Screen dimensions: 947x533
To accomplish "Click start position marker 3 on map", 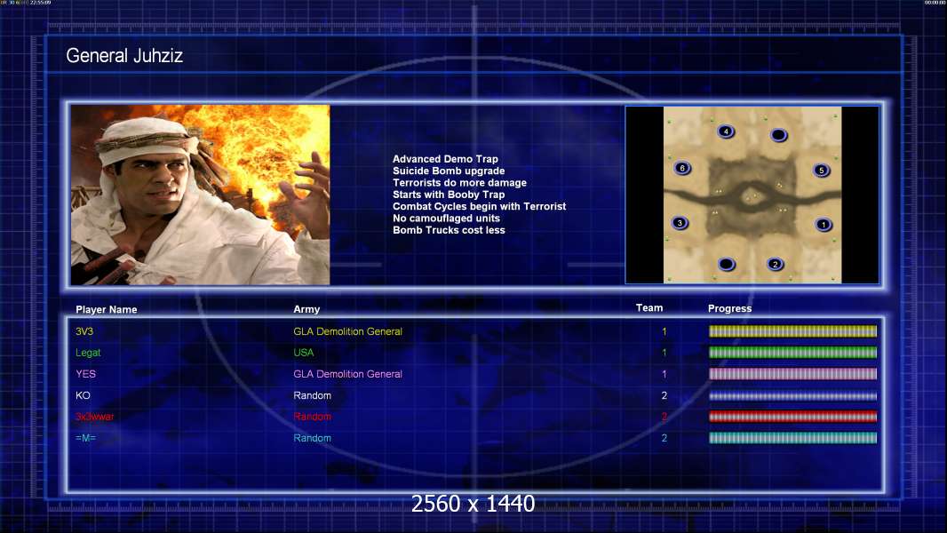I will click(x=680, y=223).
